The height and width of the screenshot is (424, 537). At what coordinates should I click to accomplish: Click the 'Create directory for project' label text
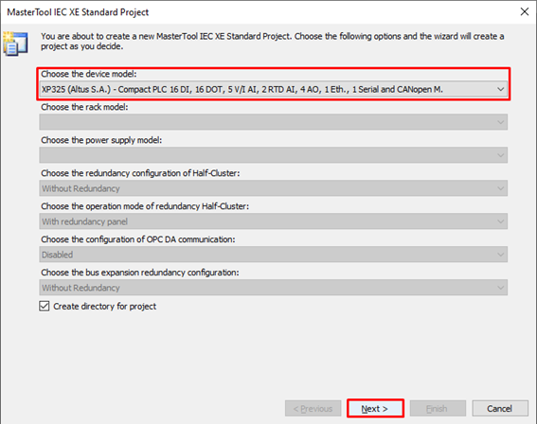(105, 307)
